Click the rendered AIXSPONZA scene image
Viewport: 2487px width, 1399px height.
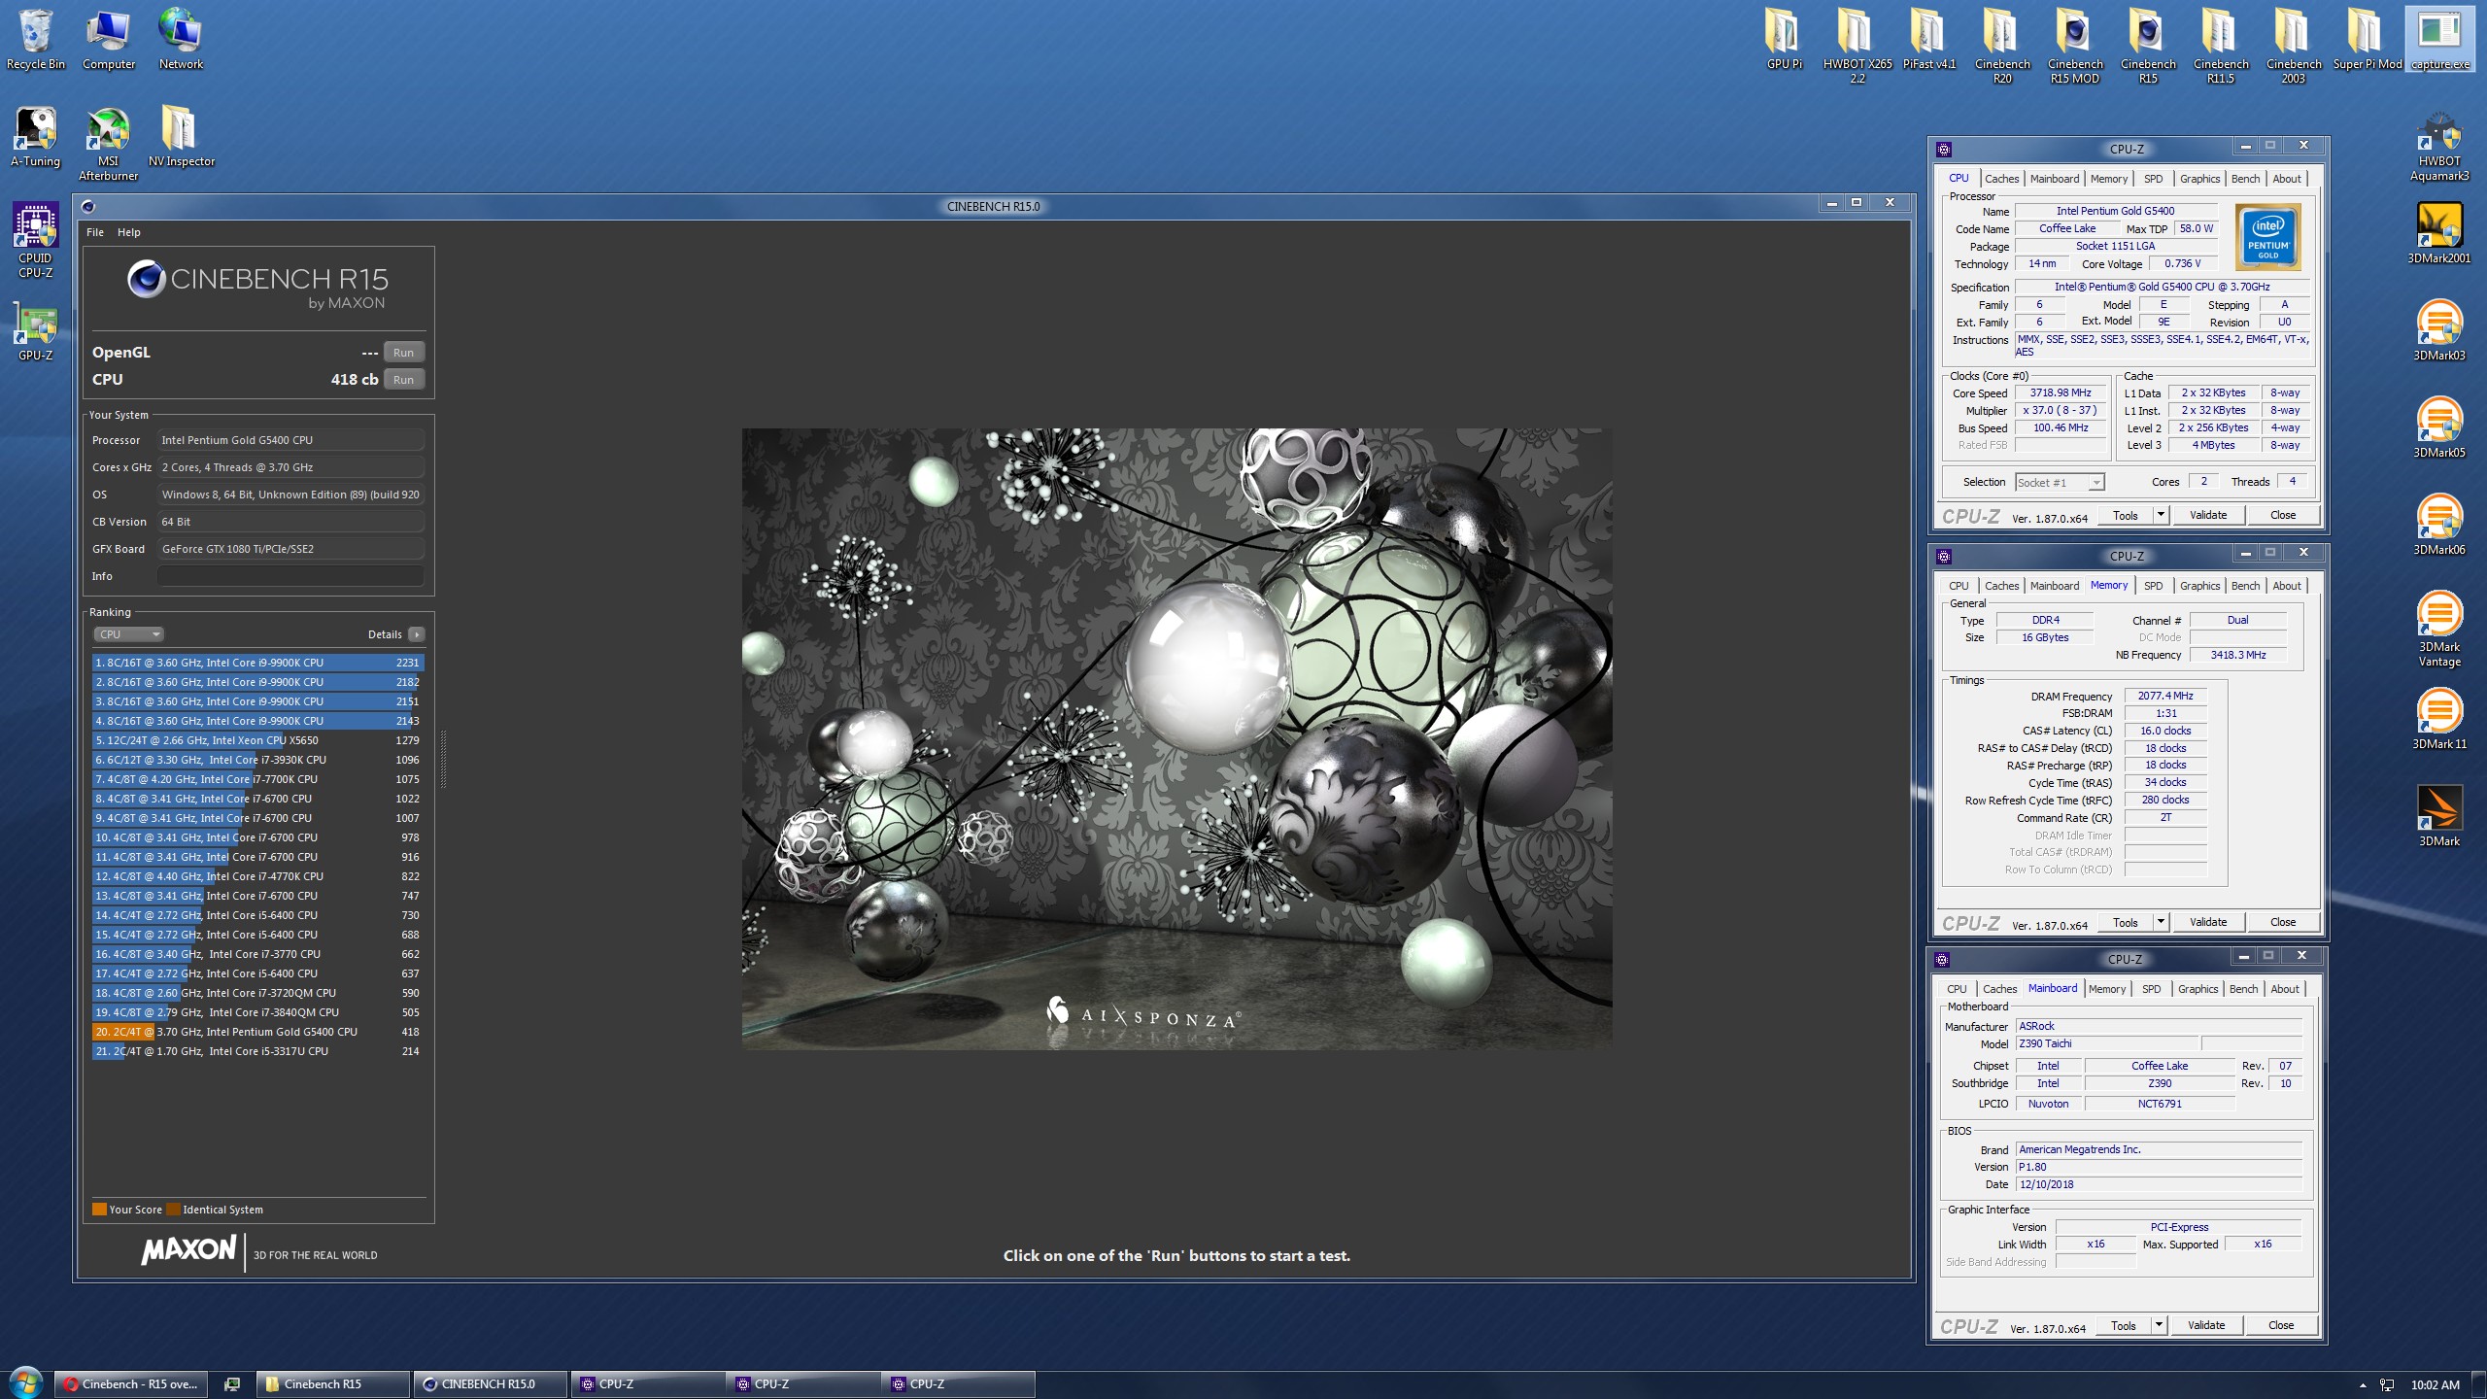(1176, 738)
